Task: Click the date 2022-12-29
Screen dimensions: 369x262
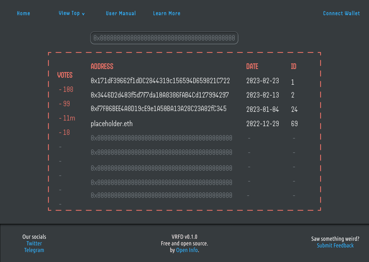Action: coord(263,124)
